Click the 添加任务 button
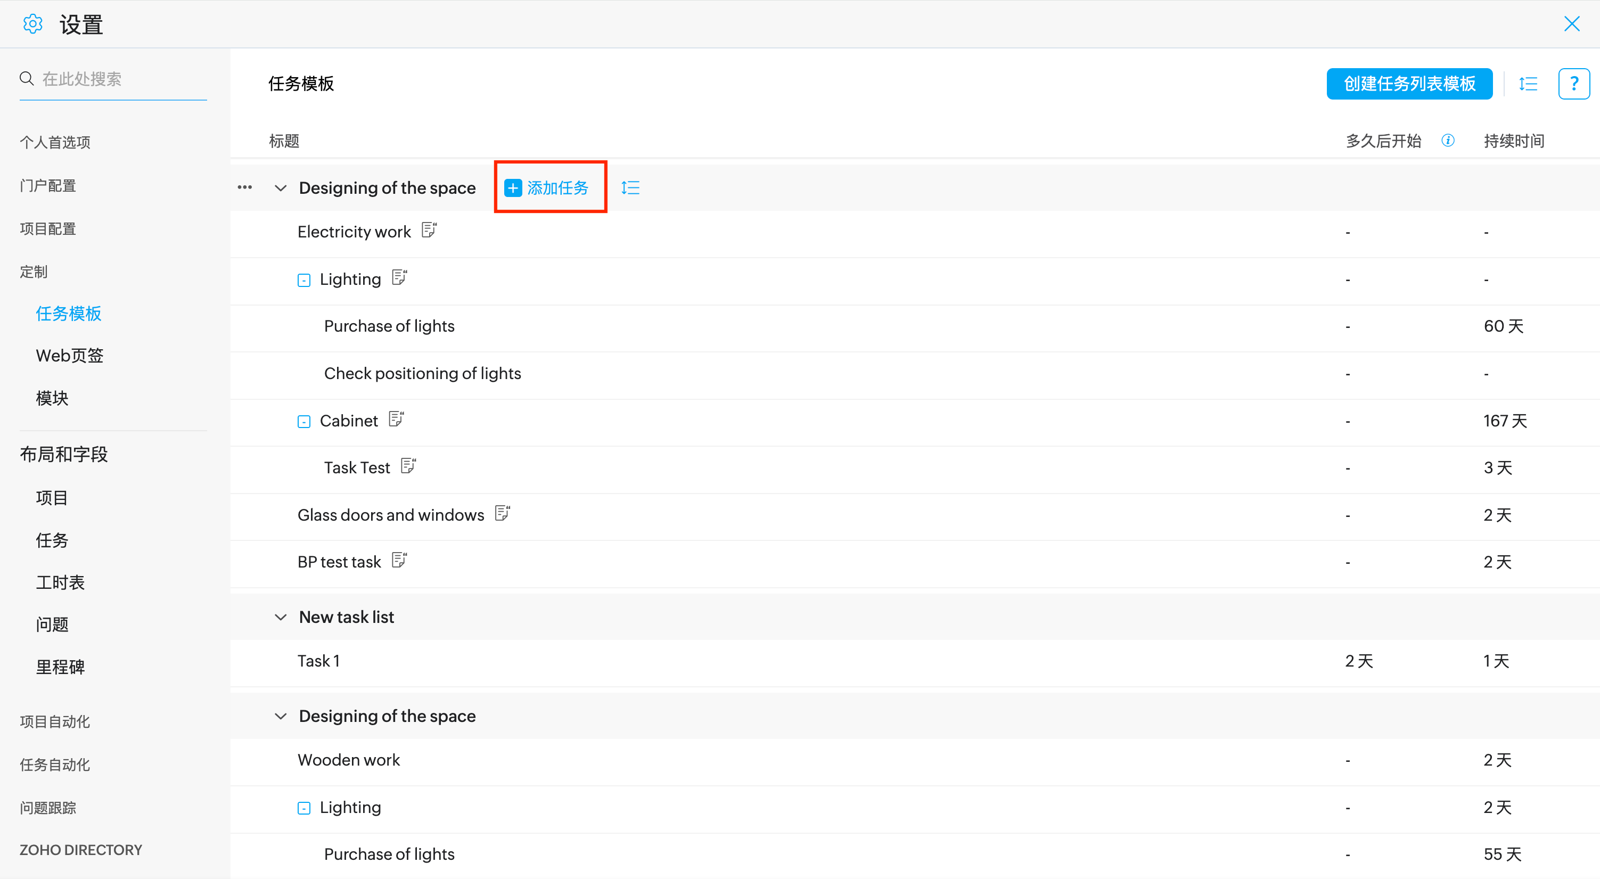1600x879 pixels. tap(547, 187)
